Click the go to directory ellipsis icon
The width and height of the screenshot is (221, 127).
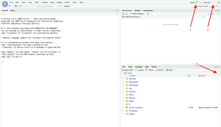[x=219, y=73]
